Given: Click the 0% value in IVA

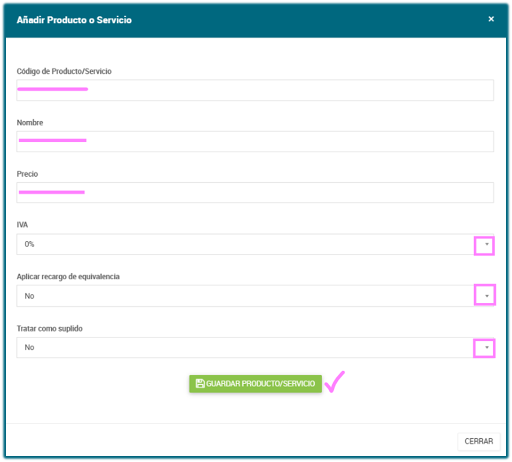Looking at the screenshot, I should click(x=30, y=245).
